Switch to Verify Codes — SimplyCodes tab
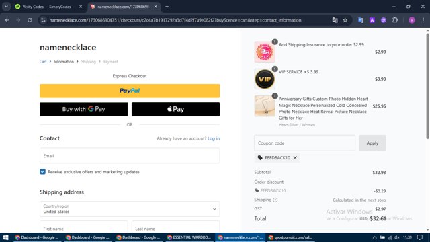Viewport: 430px width, 242px height. 46,7
